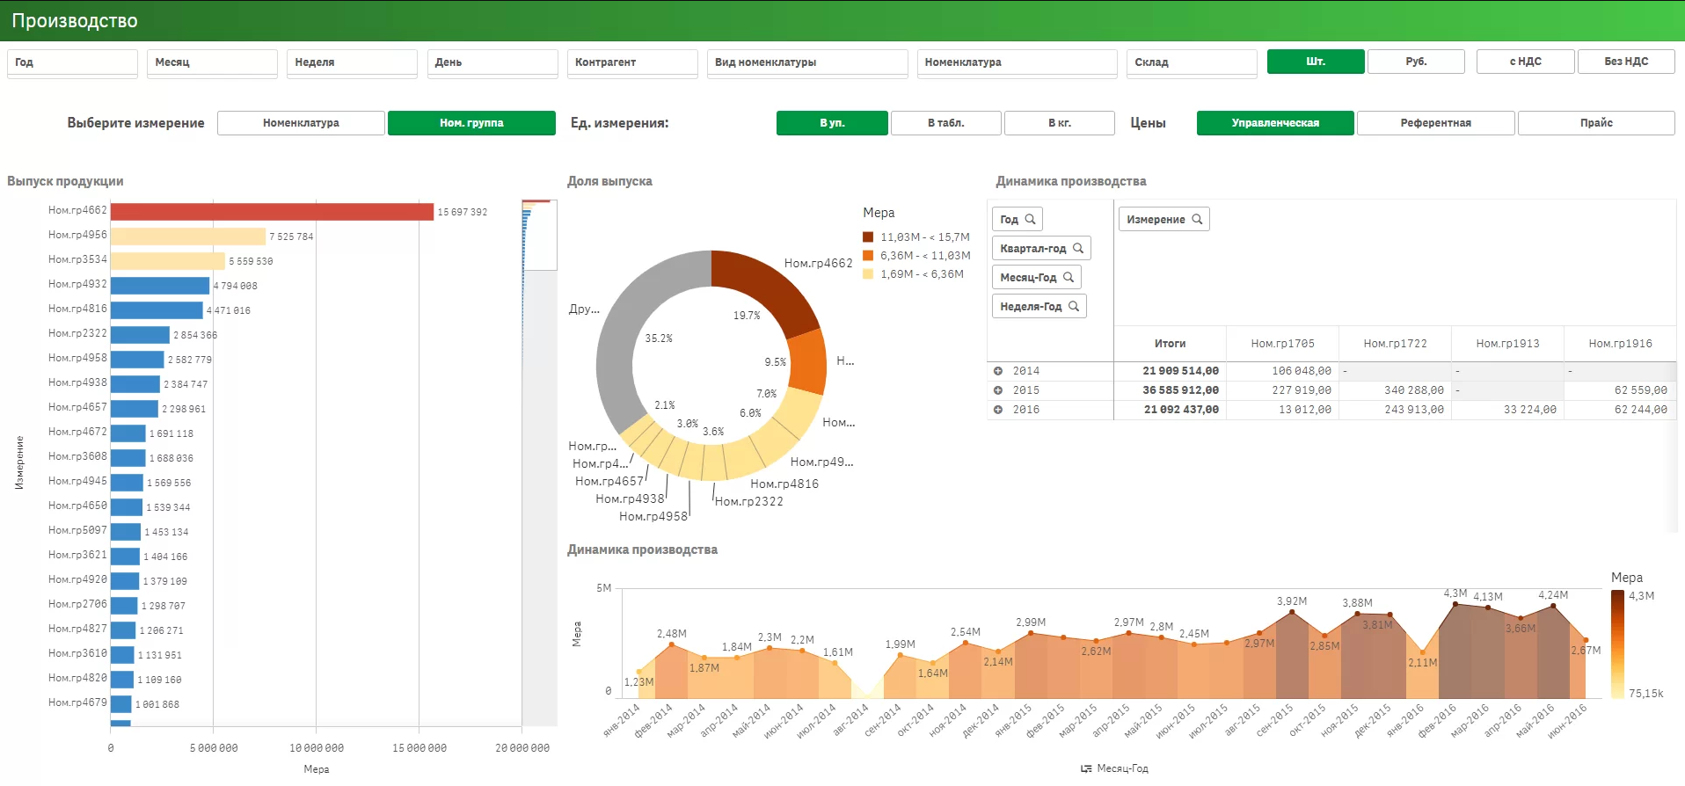
Task: Choose Ном. группа as dimension
Action: pos(471,123)
